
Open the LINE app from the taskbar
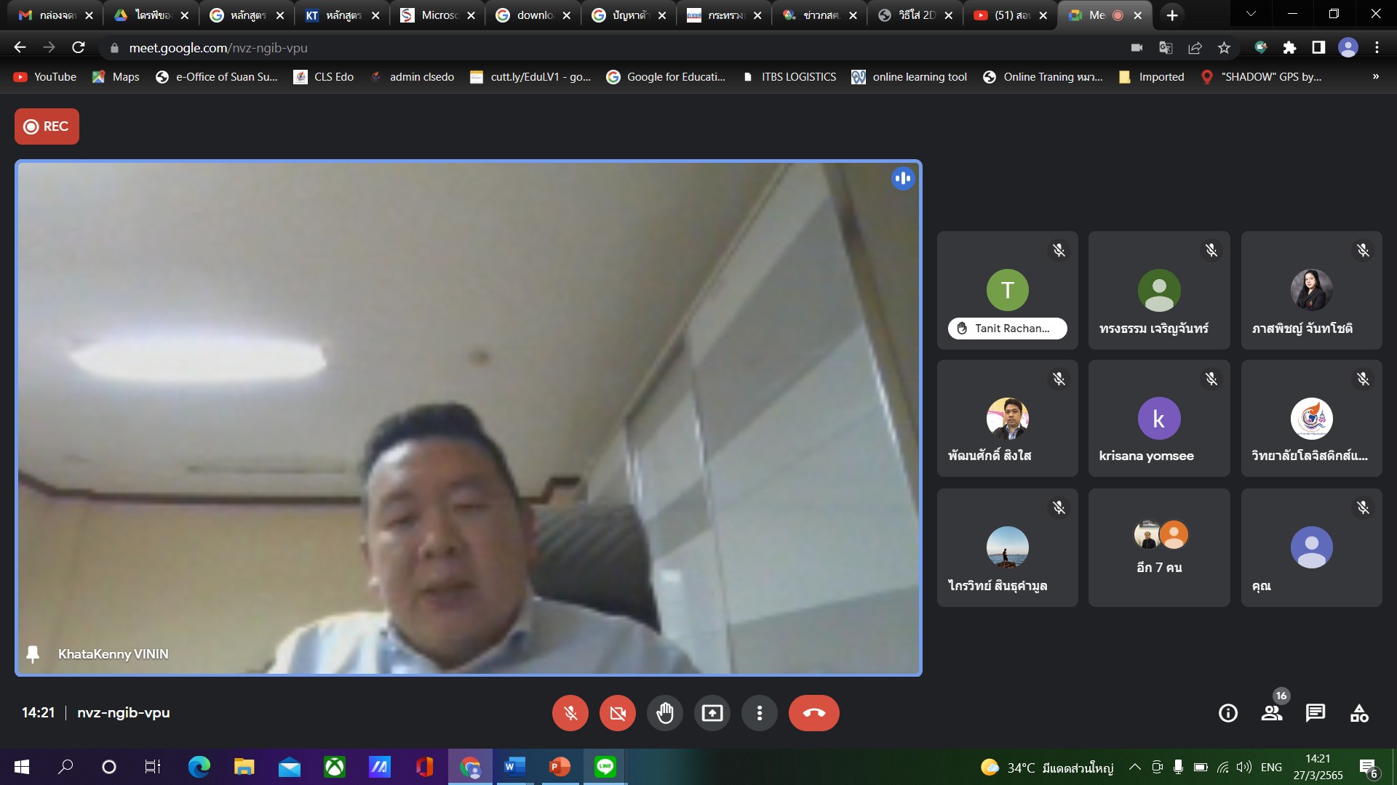605,767
